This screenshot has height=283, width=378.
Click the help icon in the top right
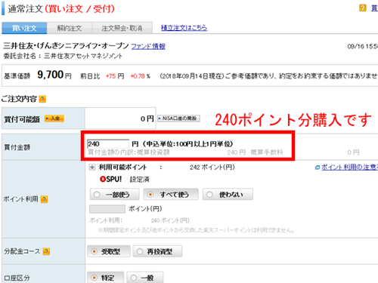click(362, 8)
